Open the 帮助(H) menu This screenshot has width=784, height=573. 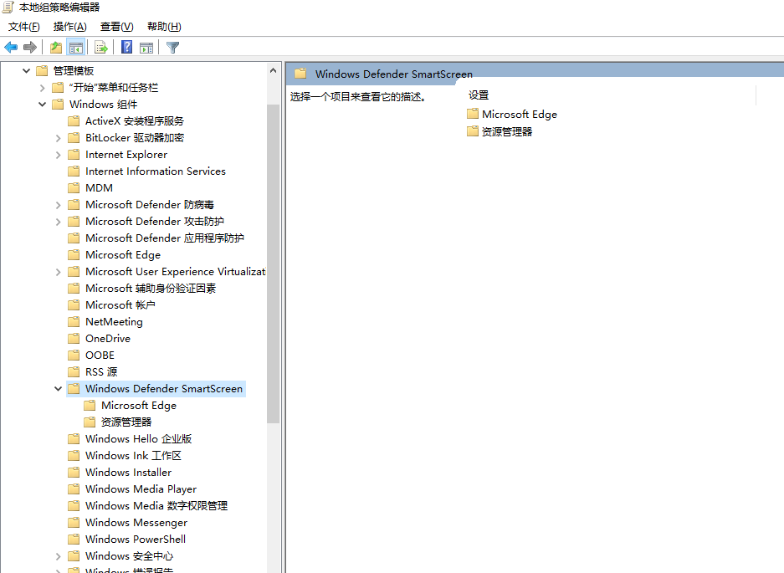click(164, 27)
